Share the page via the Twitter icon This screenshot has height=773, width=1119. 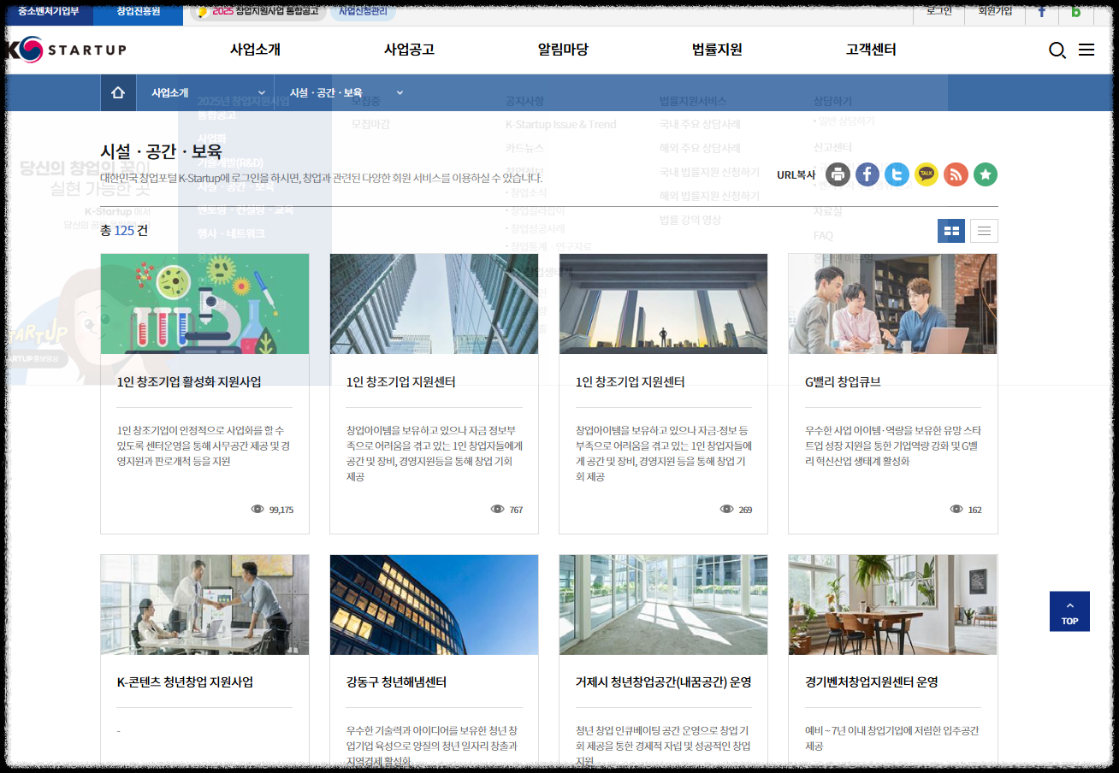[897, 174]
